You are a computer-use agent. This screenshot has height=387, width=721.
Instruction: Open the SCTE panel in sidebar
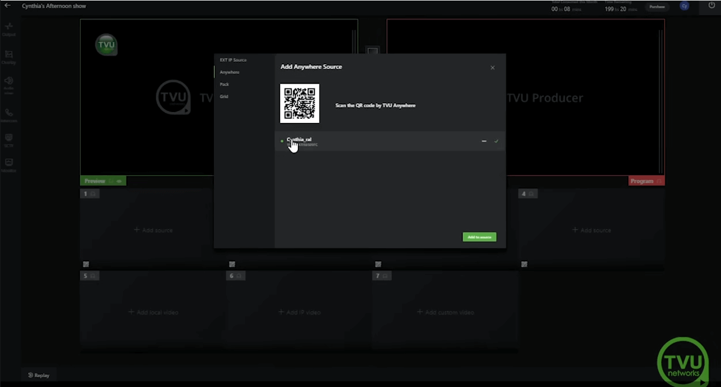point(9,141)
